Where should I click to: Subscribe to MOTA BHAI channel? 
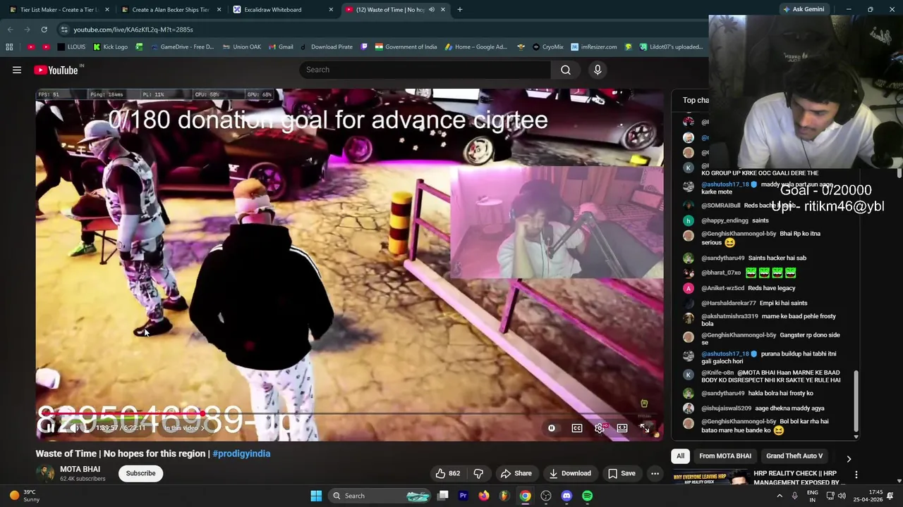140,473
